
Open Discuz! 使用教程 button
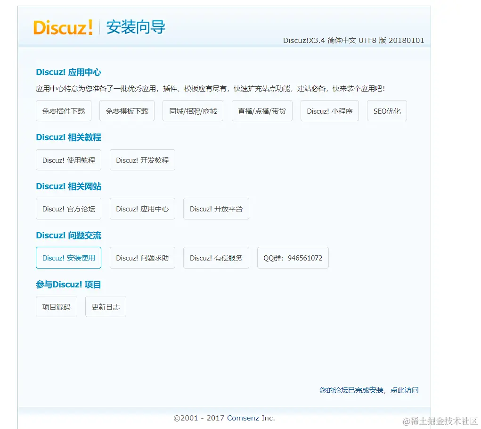68,160
